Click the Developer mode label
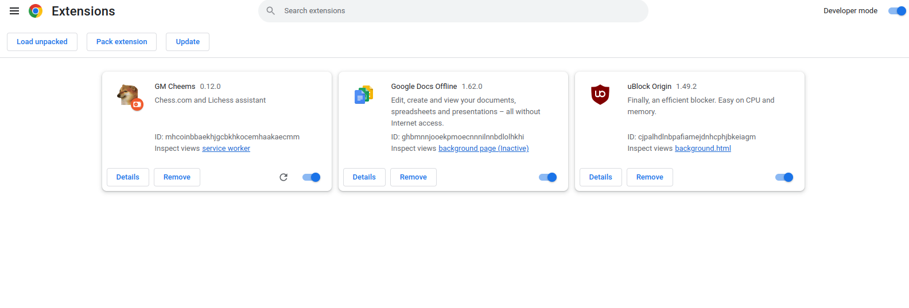 click(x=850, y=11)
